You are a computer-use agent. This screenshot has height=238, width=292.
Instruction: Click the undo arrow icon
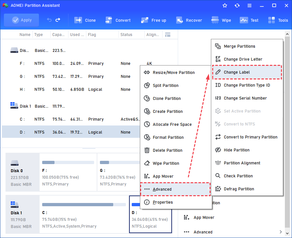coord(49,20)
